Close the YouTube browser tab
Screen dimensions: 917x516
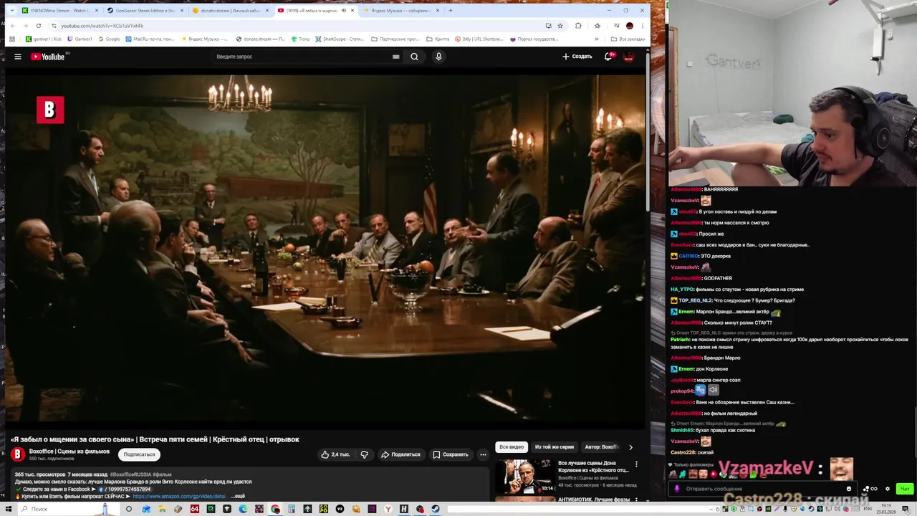coord(352,11)
